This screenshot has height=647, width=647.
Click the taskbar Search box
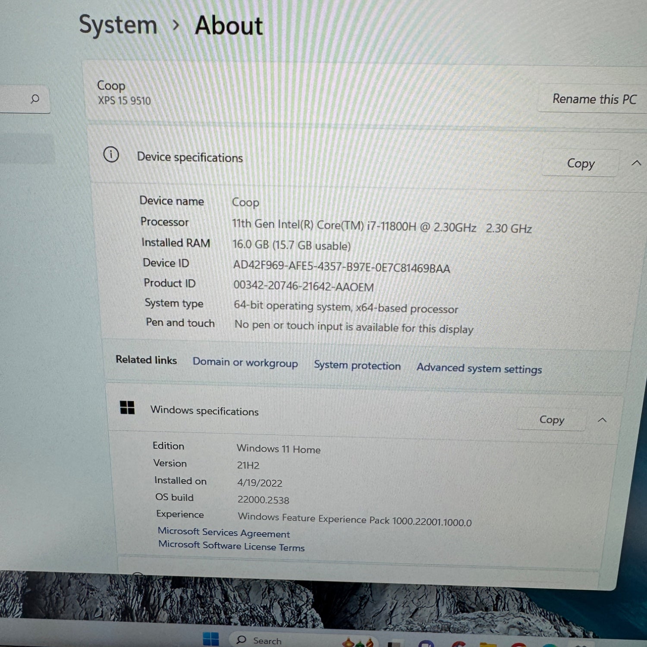pos(276,640)
